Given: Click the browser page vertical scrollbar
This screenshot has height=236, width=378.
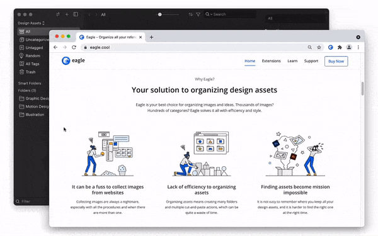Looking at the screenshot, I should click(363, 89).
